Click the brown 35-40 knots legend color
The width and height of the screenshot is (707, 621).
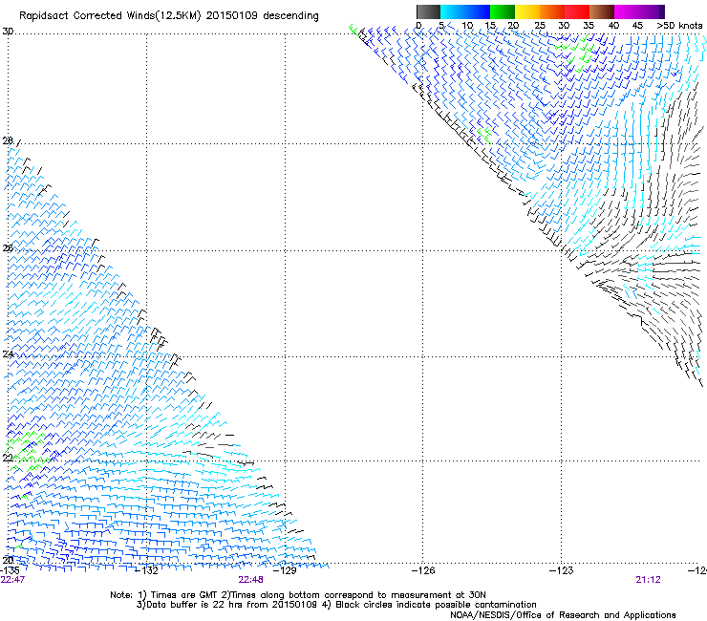pyautogui.click(x=602, y=11)
